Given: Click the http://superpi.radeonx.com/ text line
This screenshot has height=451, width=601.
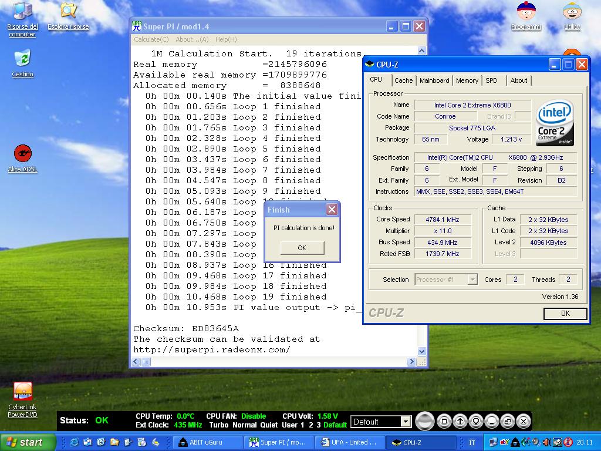Looking at the screenshot, I should 212,350.
